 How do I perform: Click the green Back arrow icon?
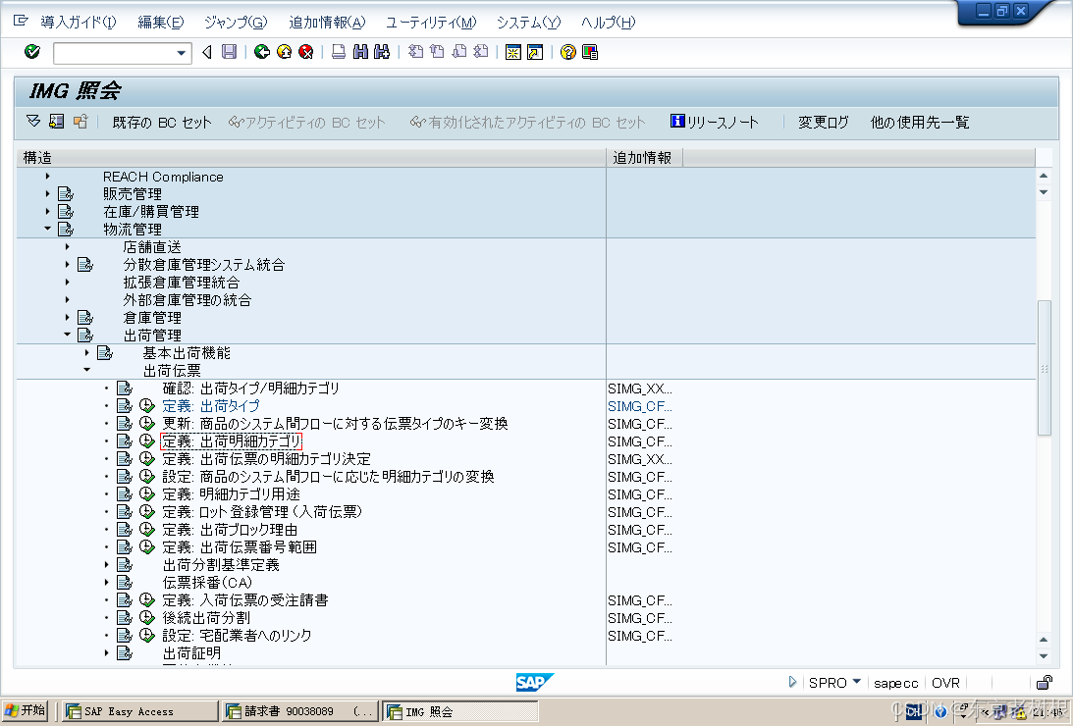point(261,52)
